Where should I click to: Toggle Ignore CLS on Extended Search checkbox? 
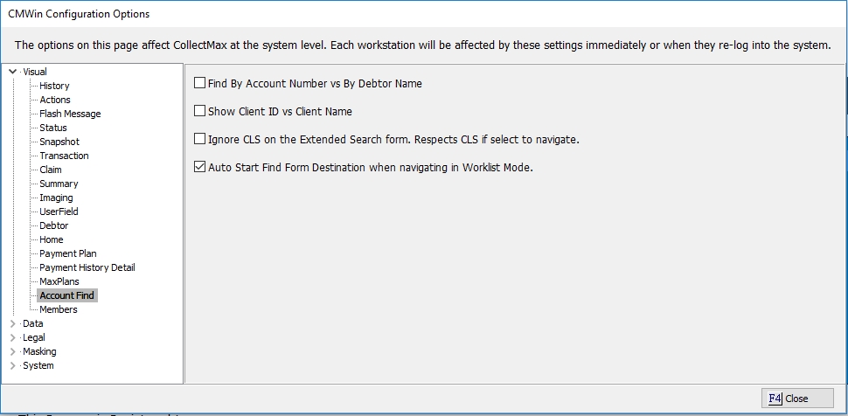point(199,140)
